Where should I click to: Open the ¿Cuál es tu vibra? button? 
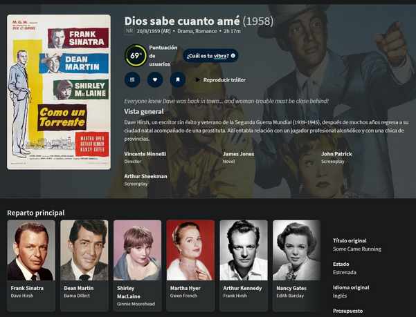[x=210, y=55]
